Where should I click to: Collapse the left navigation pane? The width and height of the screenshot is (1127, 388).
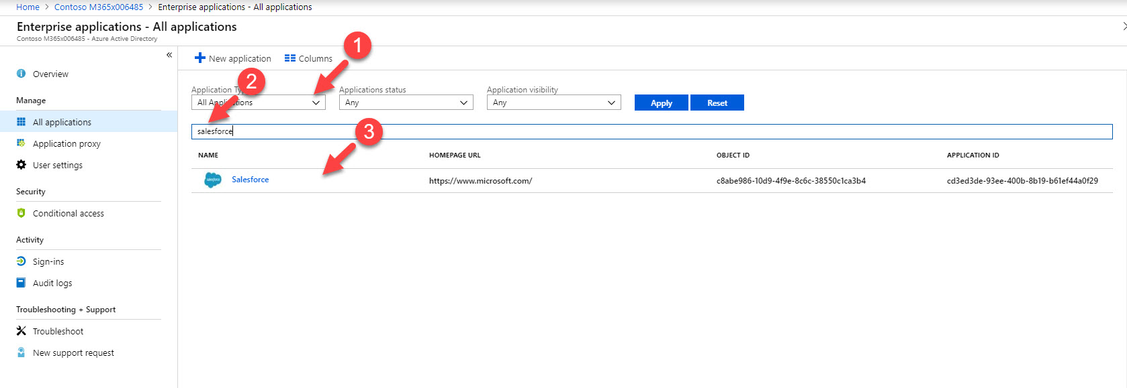pos(169,55)
